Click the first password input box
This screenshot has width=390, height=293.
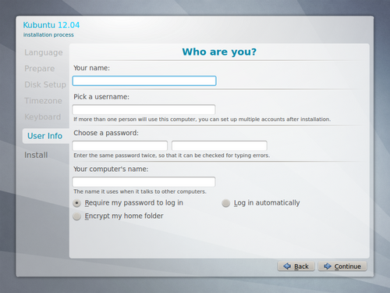click(x=120, y=145)
